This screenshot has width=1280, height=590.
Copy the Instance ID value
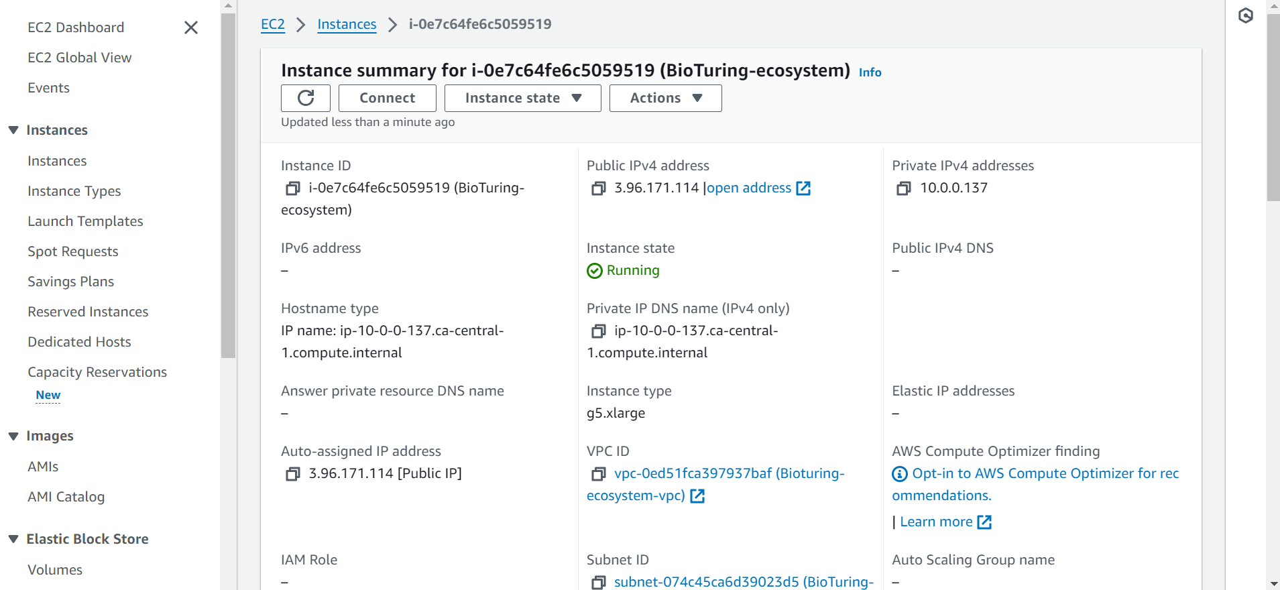(293, 188)
